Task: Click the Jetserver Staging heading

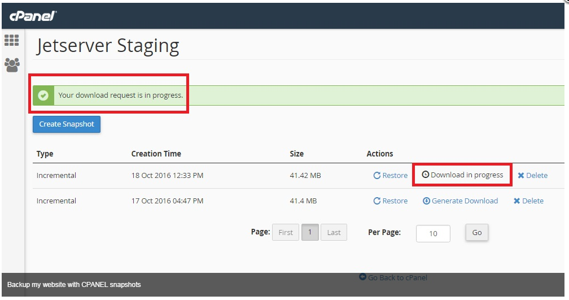Action: (x=108, y=46)
